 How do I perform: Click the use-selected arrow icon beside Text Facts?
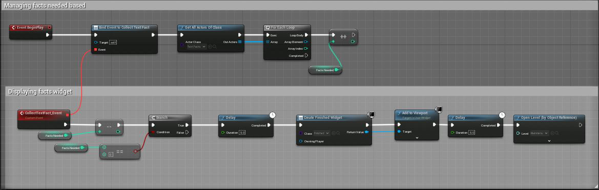pos(210,47)
